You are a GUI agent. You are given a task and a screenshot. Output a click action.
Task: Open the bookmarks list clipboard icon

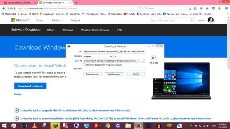point(195,9)
